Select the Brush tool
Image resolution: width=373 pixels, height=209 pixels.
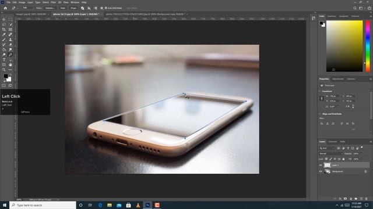(x=4, y=39)
